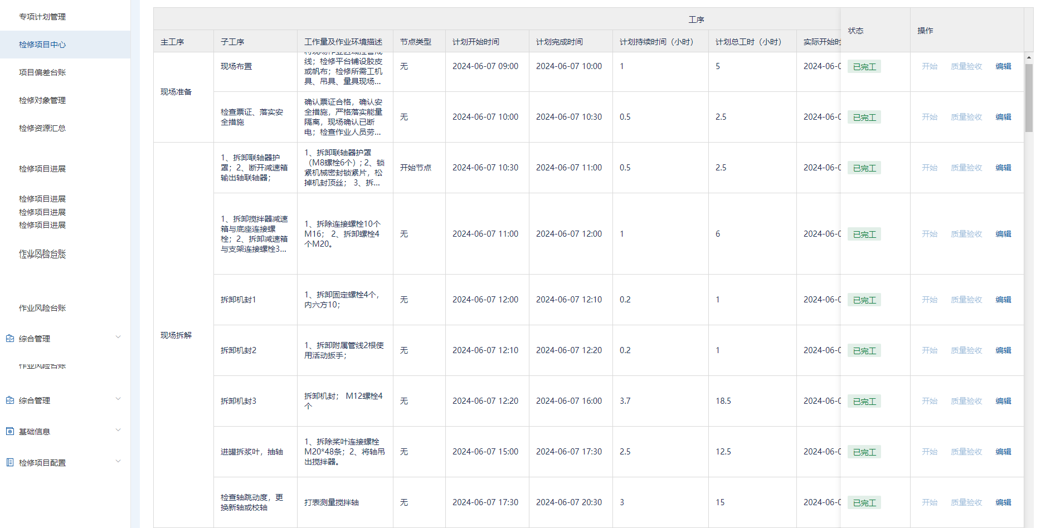Viewport: 1041px width, 528px height.
Task: Click 编辑 for the 现场布置 row
Action: pyautogui.click(x=1003, y=66)
